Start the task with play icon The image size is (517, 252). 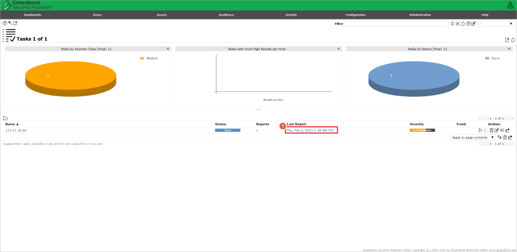click(480, 131)
